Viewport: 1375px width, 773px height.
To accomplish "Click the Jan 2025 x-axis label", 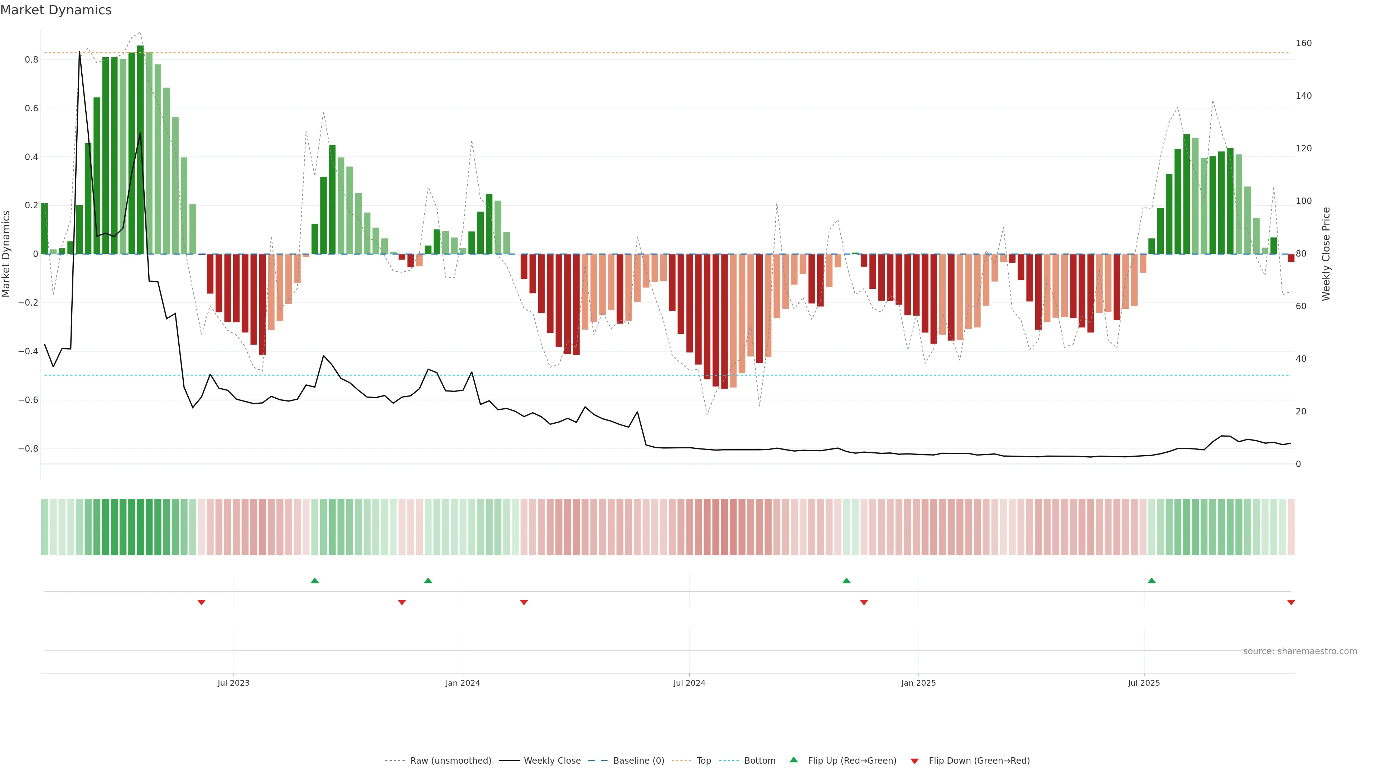I will [918, 683].
